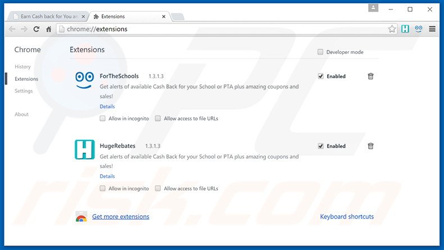444x250 pixels.
Task: Click the HugeRebates H logo
Action: (85, 149)
